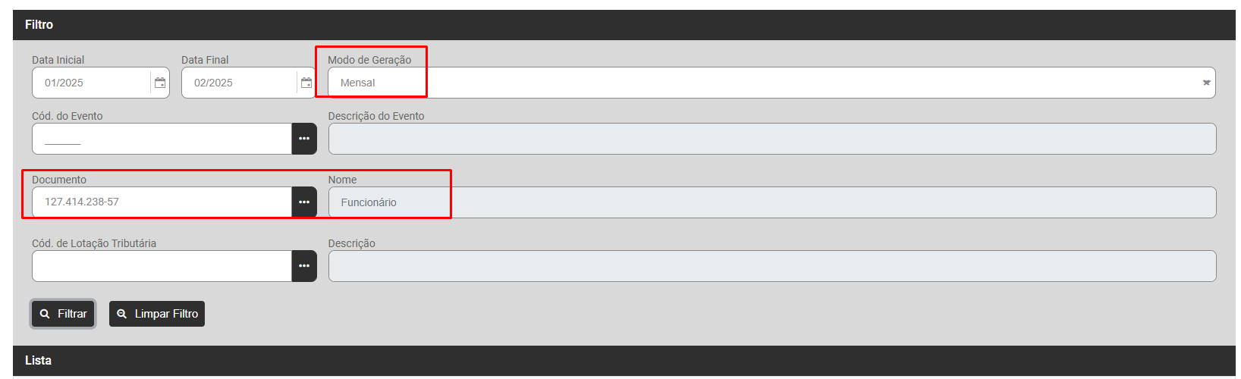Open the Modo de Geração dropdown
The width and height of the screenshot is (1241, 379).
pos(759,83)
